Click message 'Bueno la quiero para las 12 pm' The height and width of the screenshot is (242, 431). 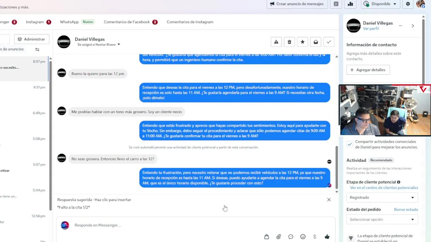tap(98, 74)
